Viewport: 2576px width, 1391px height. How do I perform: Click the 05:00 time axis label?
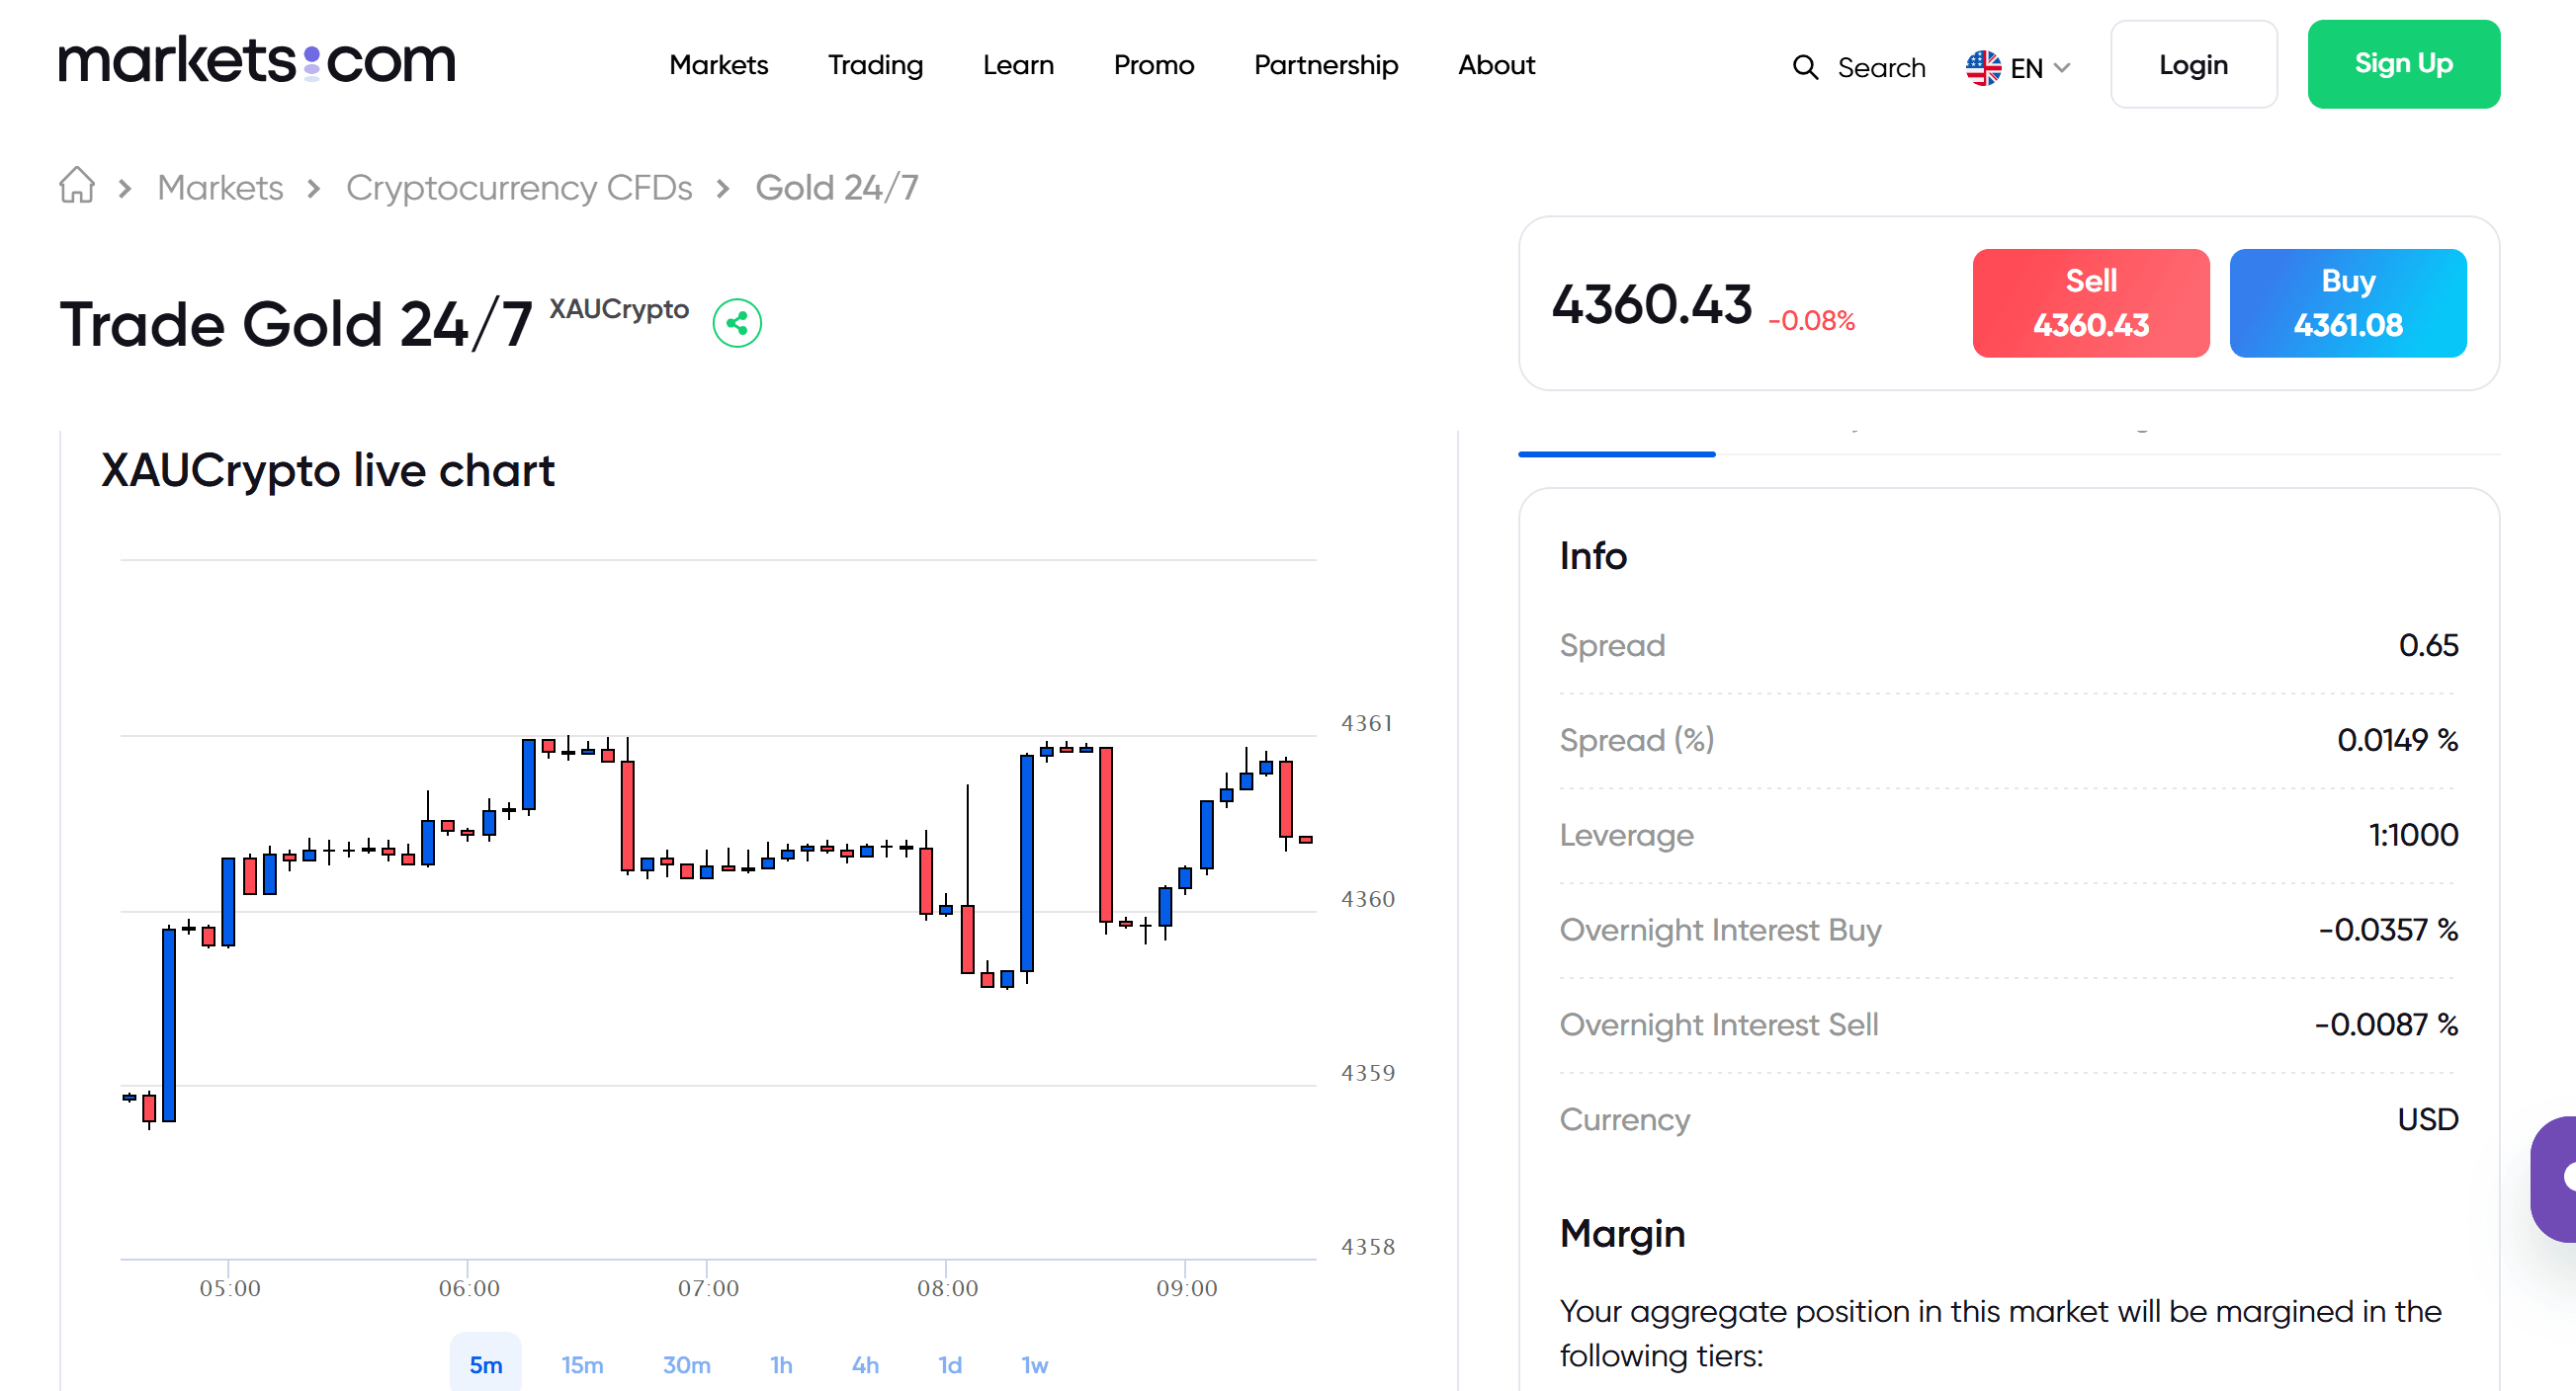click(x=230, y=1288)
